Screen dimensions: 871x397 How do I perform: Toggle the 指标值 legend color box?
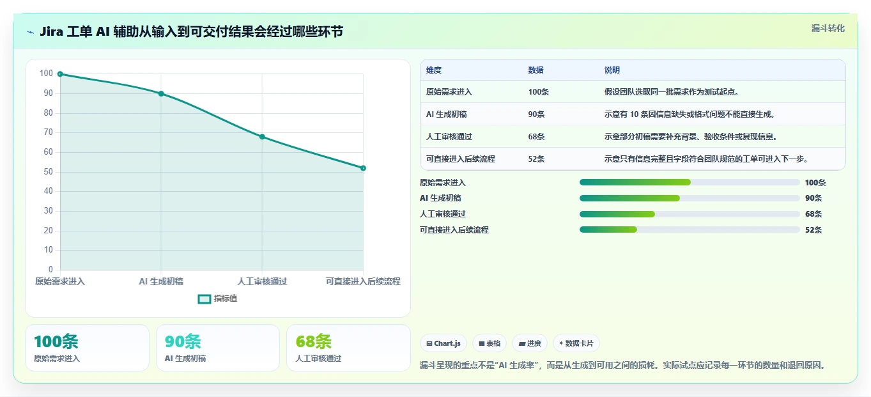point(204,299)
